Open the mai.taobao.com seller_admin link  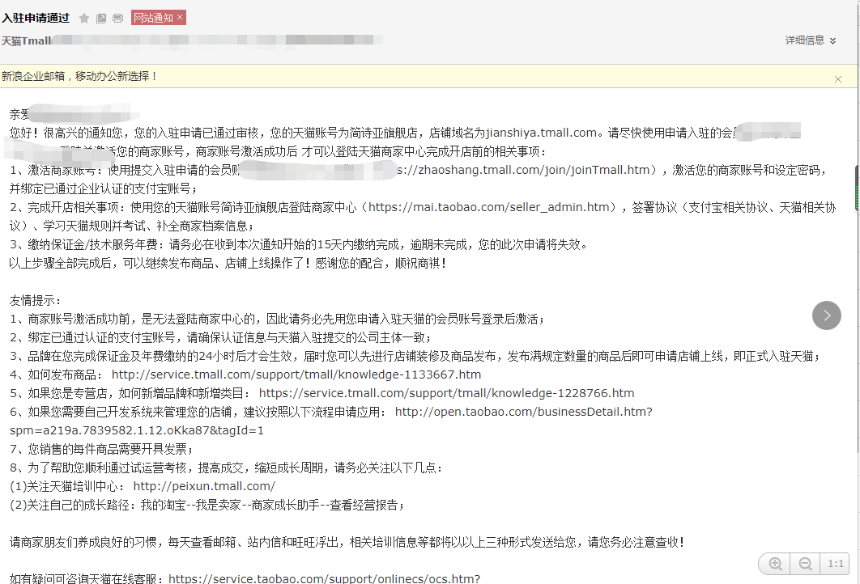488,207
